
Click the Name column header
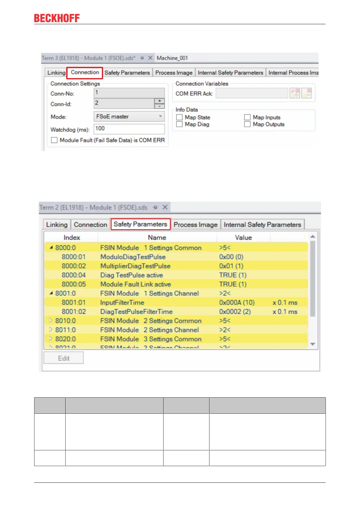tap(157, 237)
